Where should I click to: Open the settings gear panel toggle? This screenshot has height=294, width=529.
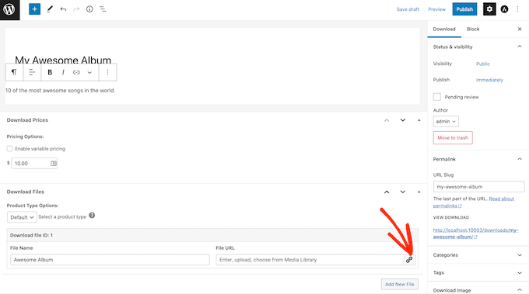click(489, 9)
